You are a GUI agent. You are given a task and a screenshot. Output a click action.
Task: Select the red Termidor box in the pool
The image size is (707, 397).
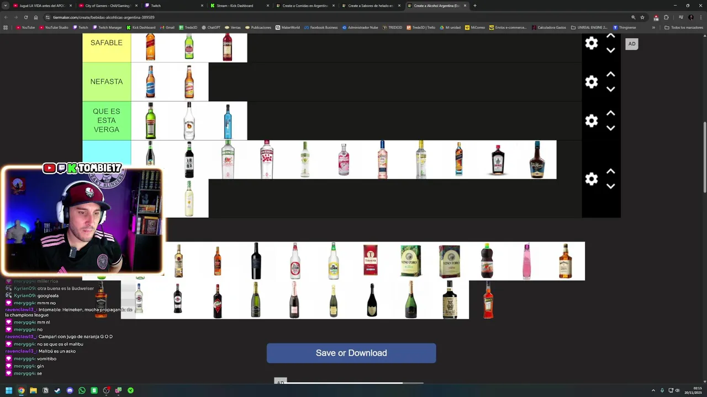[371, 261]
